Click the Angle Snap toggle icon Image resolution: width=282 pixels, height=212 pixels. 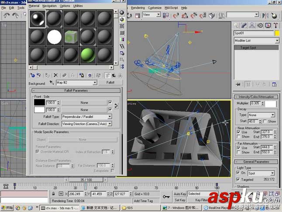(185, 16)
